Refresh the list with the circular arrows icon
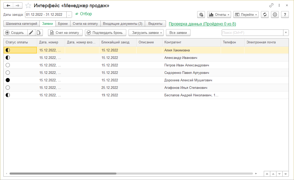Viewport: 294px width, 180px height. point(265,15)
